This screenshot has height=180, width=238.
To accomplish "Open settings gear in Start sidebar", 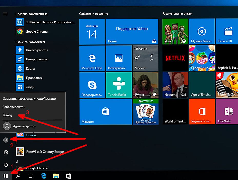I will (6, 152).
